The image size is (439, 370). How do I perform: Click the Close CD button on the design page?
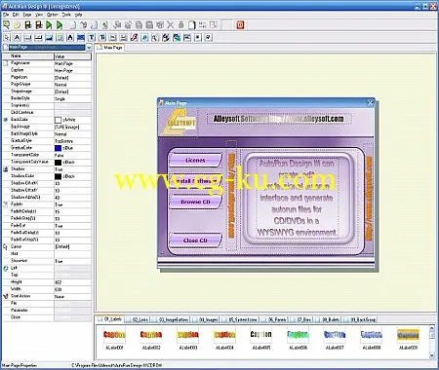pos(195,240)
